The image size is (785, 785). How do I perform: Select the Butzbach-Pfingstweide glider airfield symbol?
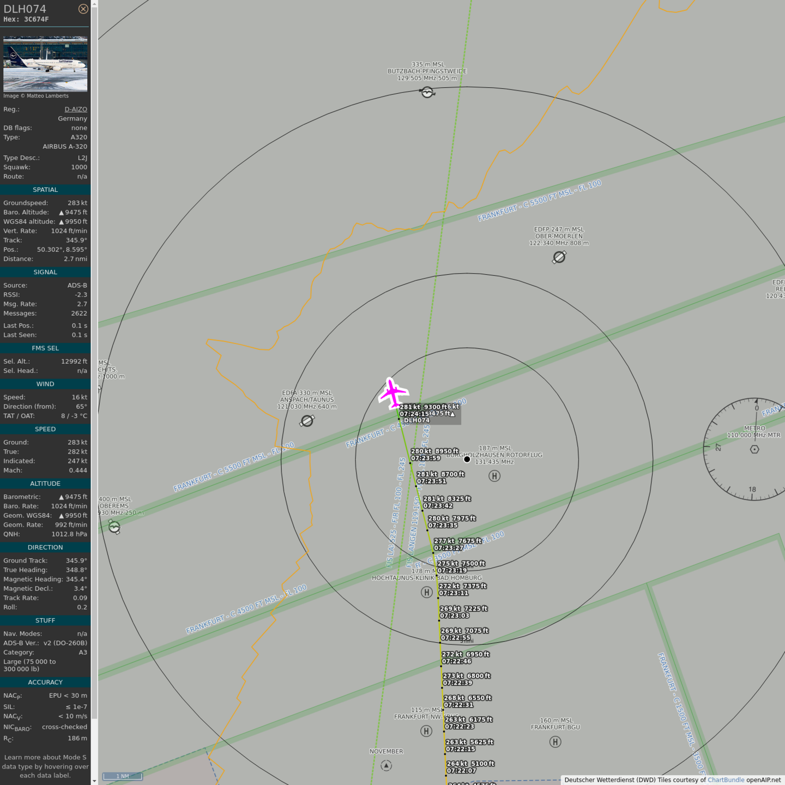tap(427, 92)
